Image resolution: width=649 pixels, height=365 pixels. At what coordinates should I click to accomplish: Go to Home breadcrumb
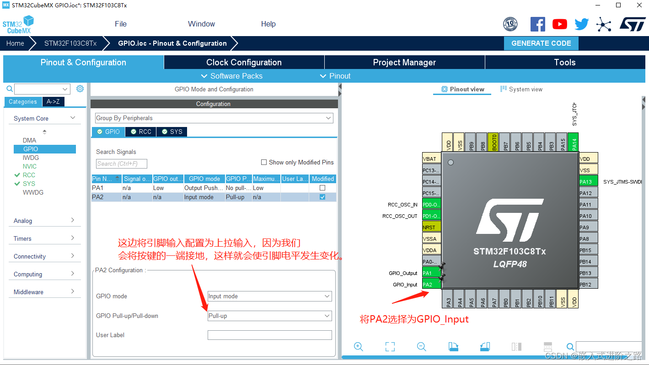15,43
